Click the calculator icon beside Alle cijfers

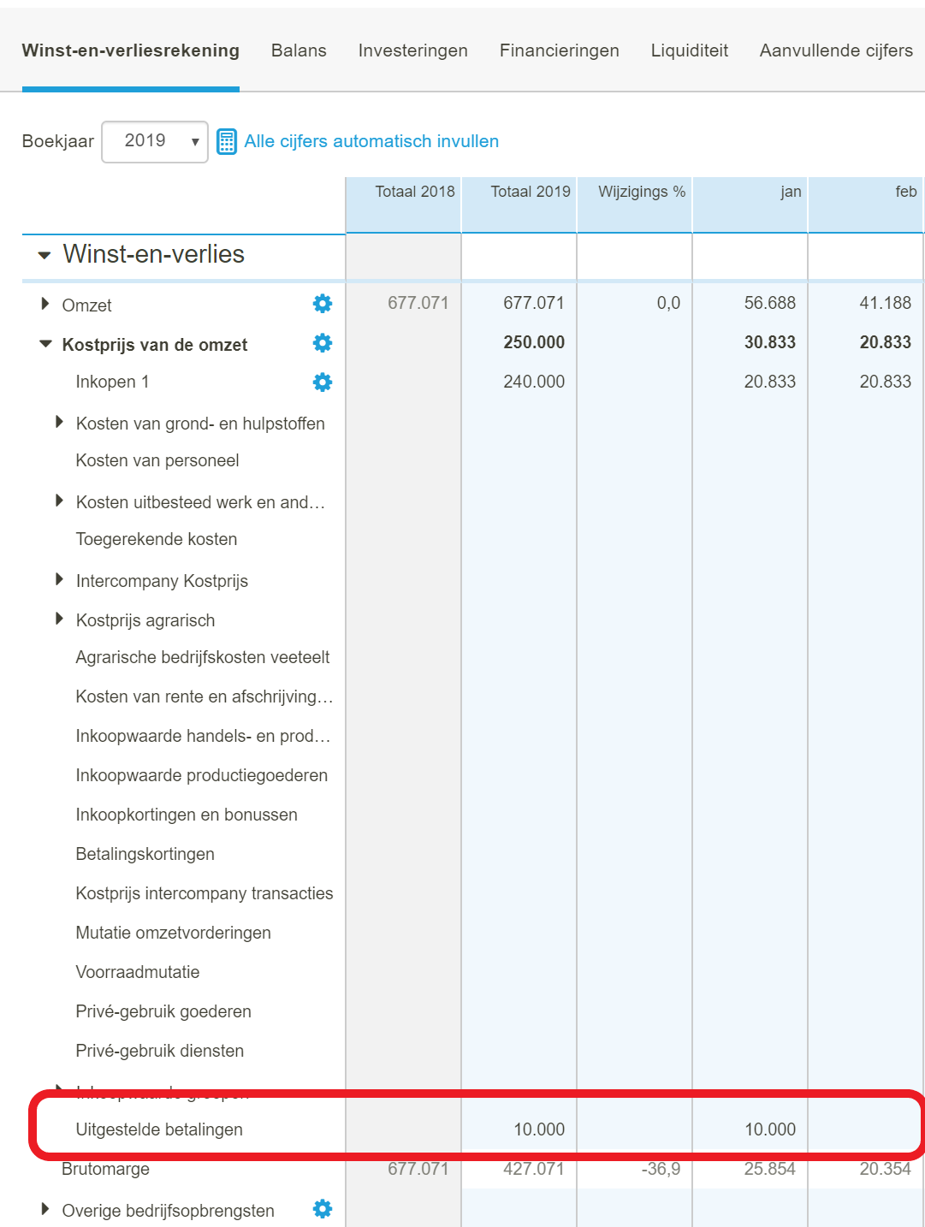pos(226,141)
